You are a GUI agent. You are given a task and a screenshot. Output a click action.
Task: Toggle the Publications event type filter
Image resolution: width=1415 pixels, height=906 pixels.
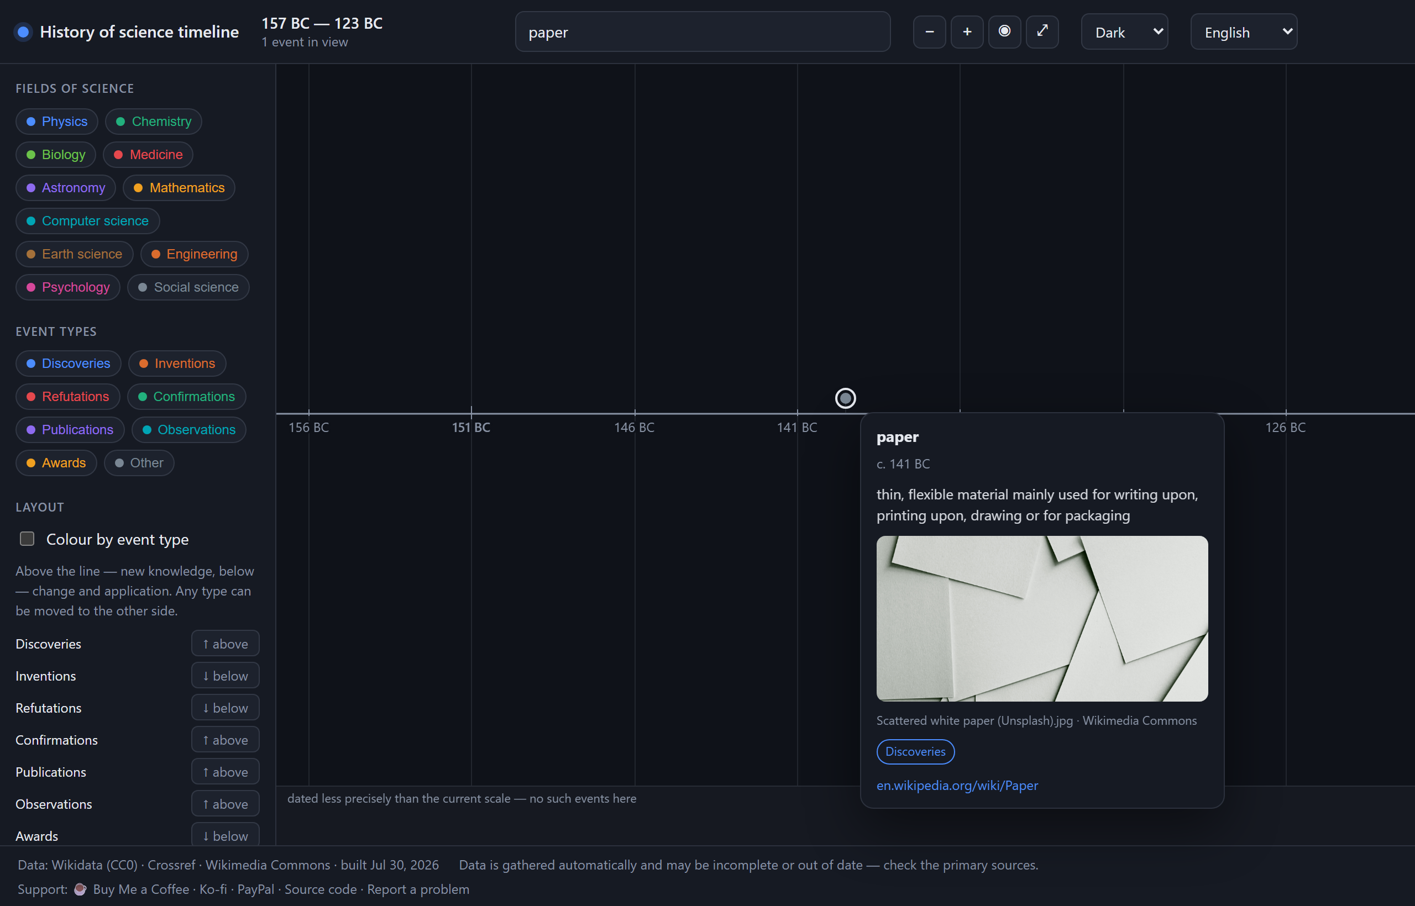[x=70, y=429]
